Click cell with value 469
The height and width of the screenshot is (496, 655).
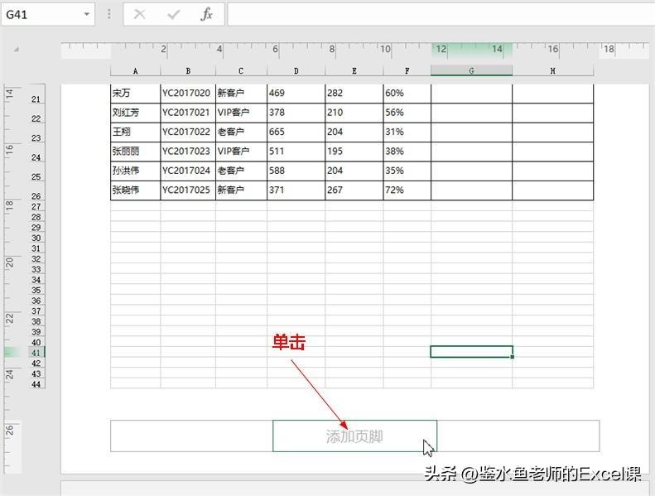[x=296, y=94]
